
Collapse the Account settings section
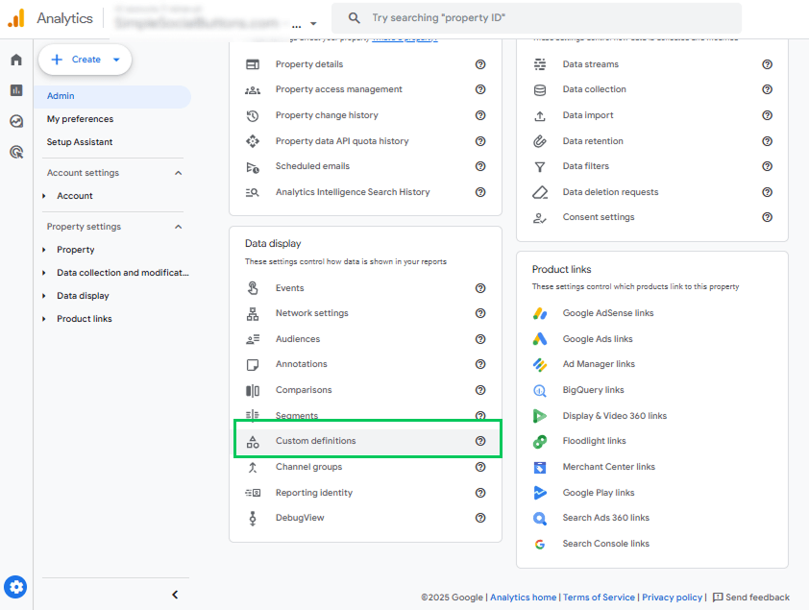coord(178,173)
